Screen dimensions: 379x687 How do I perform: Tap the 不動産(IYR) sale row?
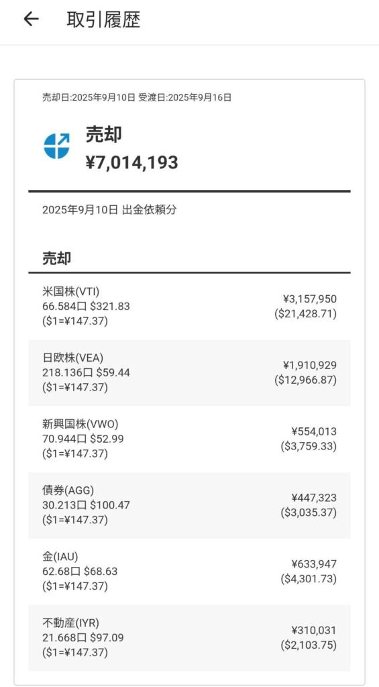pos(189,638)
